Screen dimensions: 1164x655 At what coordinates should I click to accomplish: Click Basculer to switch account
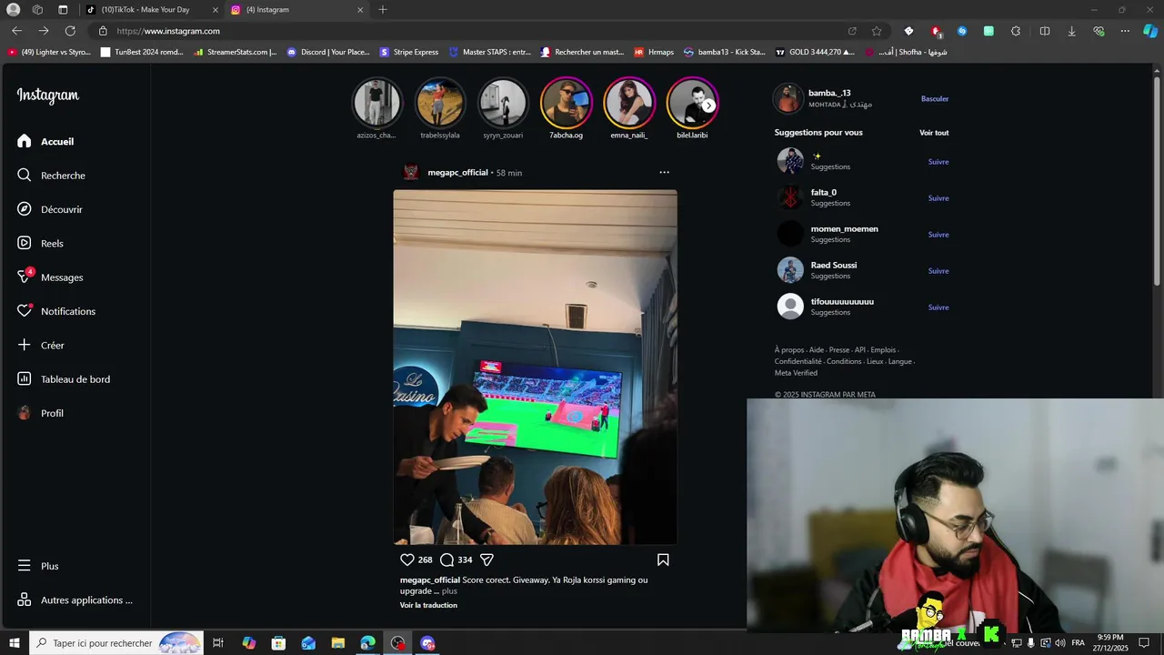coord(935,99)
